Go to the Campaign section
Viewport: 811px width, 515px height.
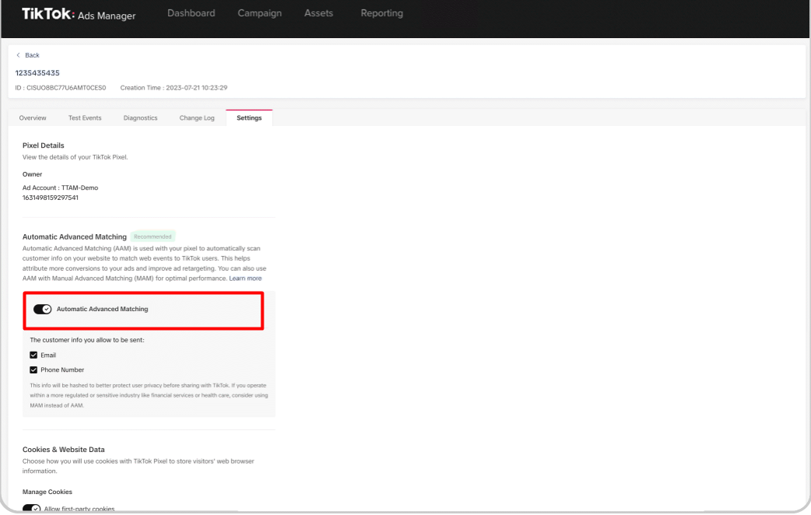[x=259, y=13]
